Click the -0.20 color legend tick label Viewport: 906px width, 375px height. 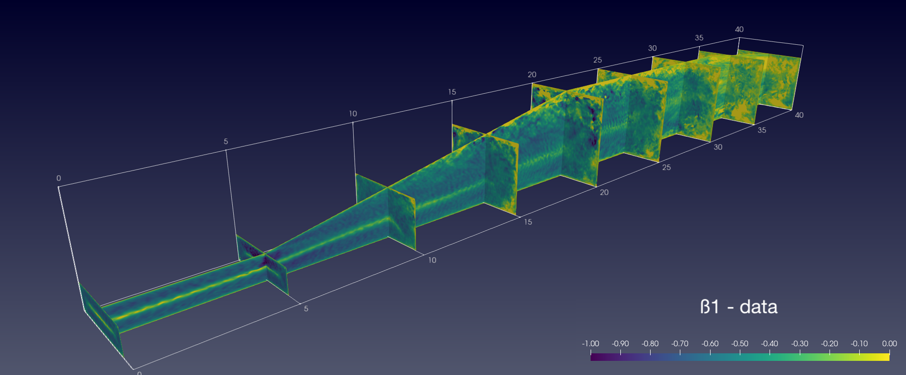830,343
